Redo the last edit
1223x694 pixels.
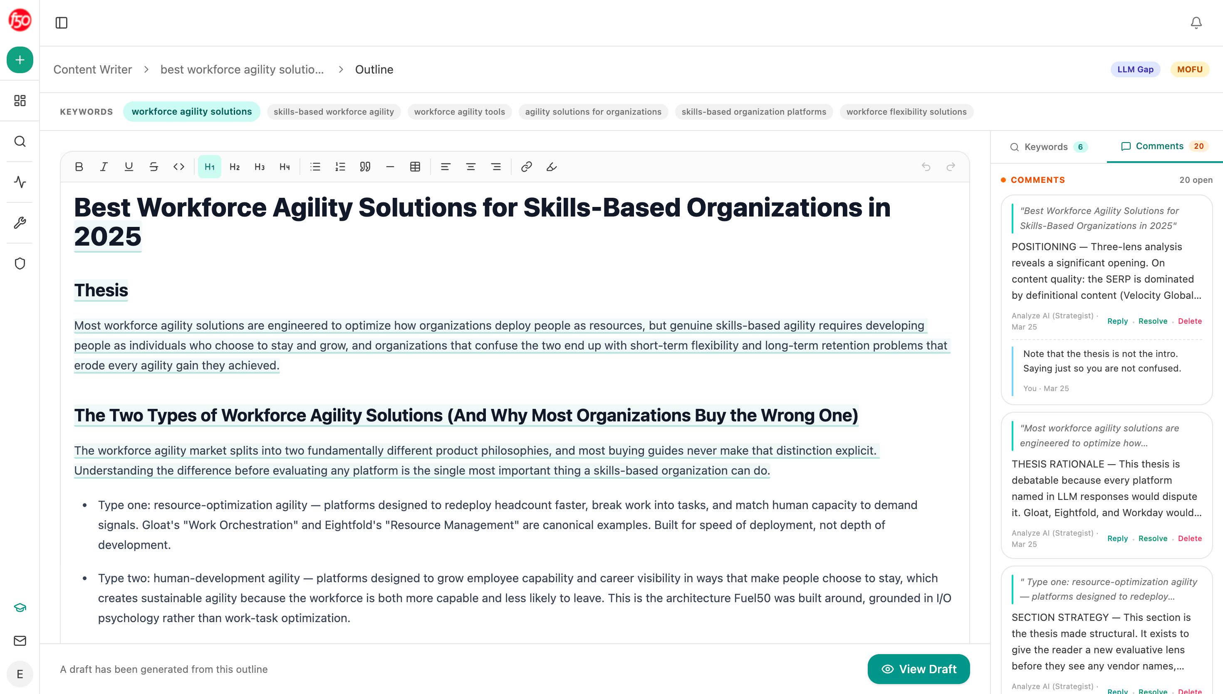coord(951,167)
